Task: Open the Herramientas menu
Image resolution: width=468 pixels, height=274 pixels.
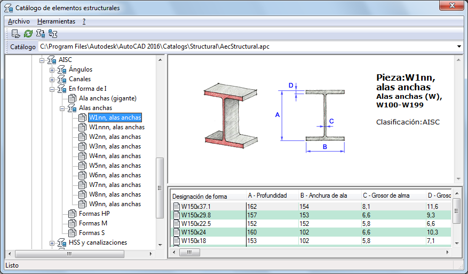Action: point(56,21)
